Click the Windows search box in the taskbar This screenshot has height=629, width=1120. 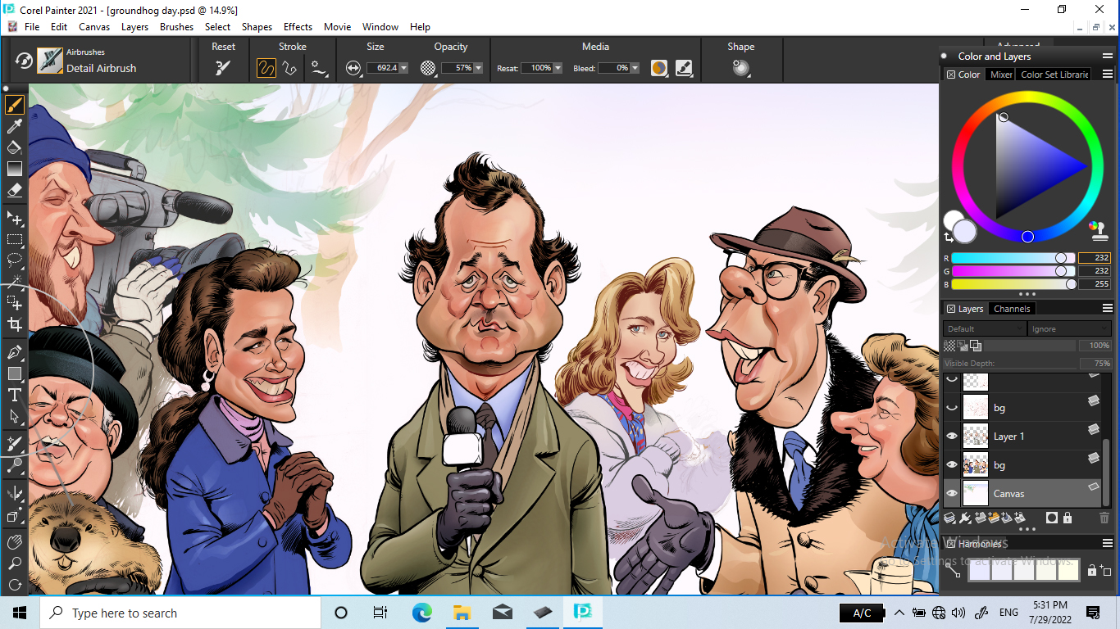click(180, 613)
